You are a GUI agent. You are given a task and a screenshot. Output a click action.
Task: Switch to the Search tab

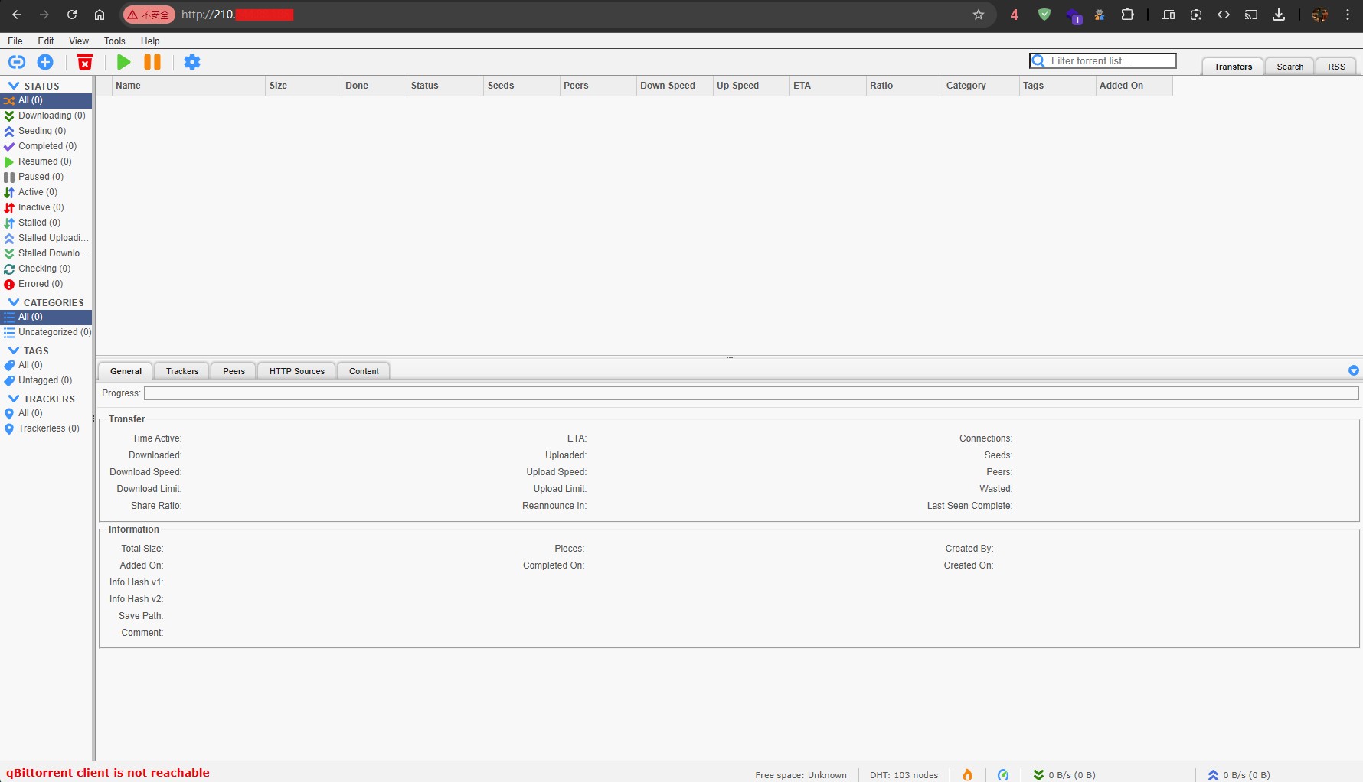(x=1289, y=67)
